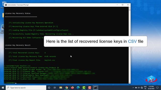Open Action Center notifications
Image resolution: width=161 pixels, height=90 pixels.
point(157,88)
